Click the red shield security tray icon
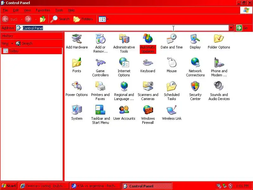This screenshot has height=190, width=253. click(x=231, y=186)
